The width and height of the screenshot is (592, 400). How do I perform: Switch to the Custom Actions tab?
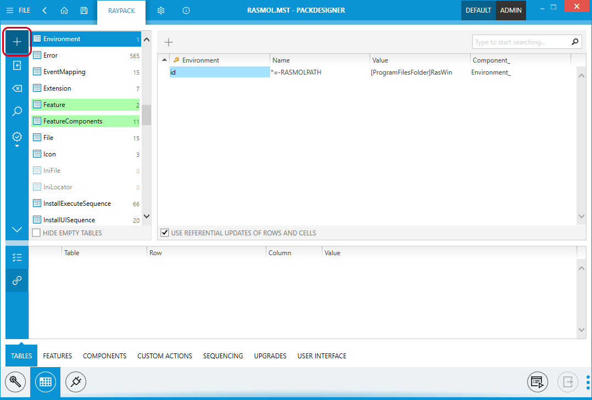pos(165,356)
